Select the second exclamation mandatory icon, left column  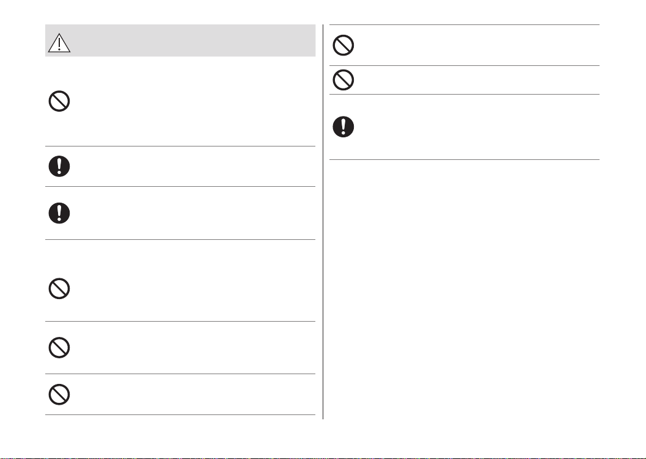pyautogui.click(x=59, y=213)
